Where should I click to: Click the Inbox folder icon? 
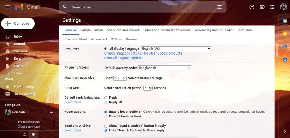8,36
